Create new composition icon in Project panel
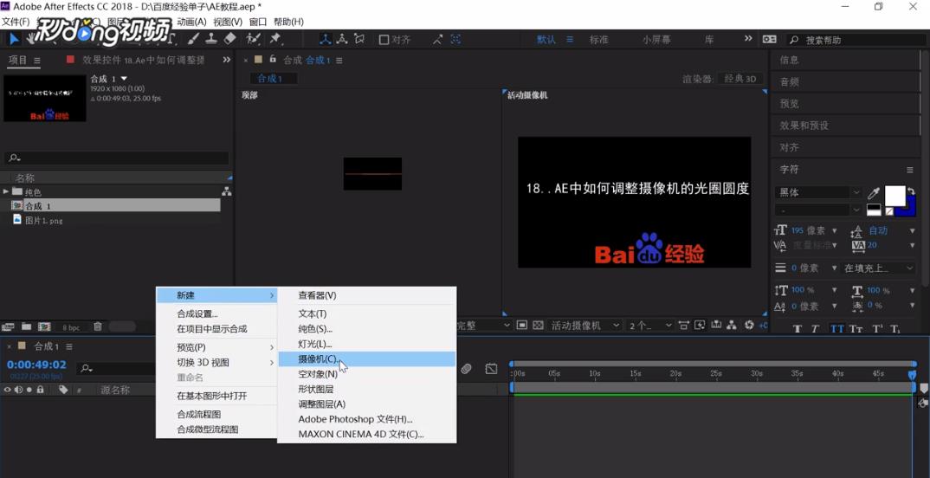The image size is (930, 478). tap(44, 326)
